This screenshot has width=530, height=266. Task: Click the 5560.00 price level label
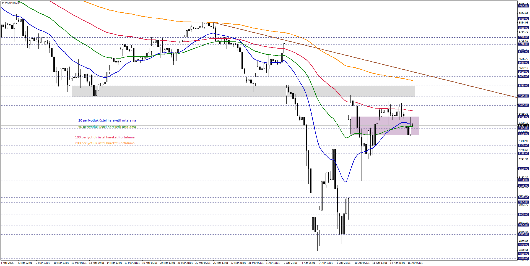[523, 86]
